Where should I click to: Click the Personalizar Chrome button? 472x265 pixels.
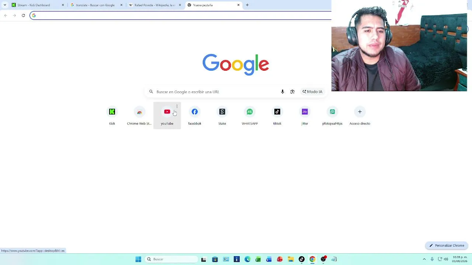[447, 245]
